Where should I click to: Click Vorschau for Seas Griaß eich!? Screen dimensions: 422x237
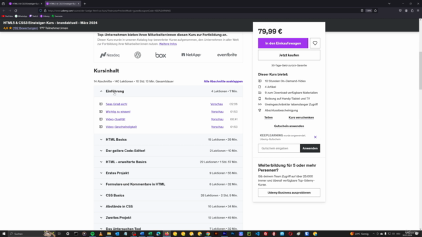coord(217,104)
